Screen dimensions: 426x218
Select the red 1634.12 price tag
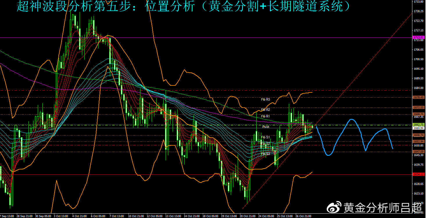coord(419,174)
